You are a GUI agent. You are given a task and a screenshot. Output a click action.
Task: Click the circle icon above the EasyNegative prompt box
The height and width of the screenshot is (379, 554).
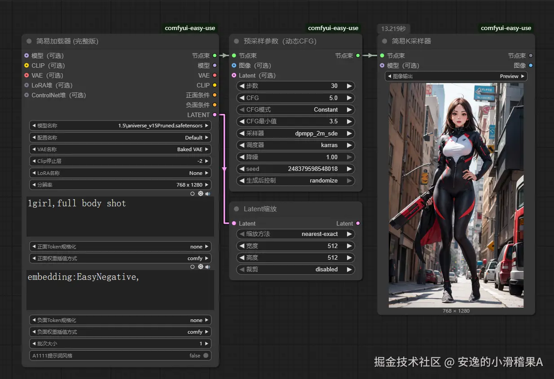tap(193, 266)
